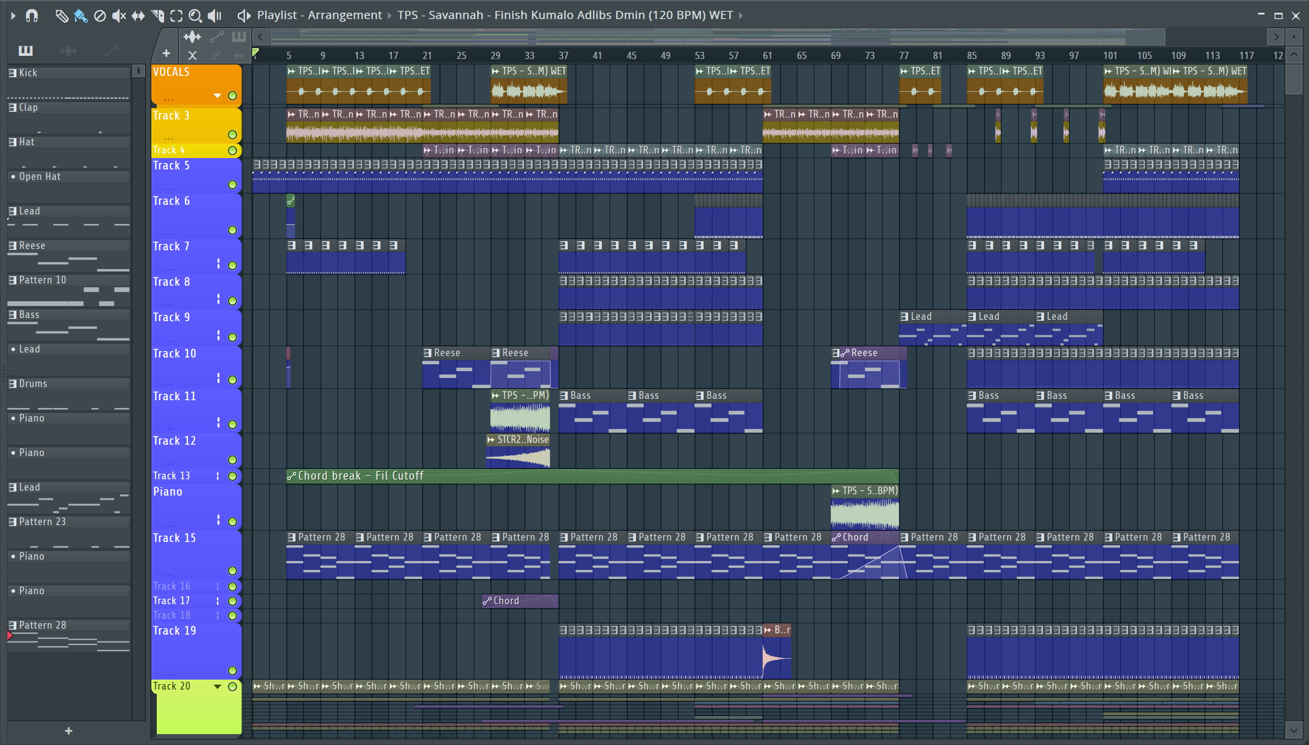Mute Track 13 using its green light
The width and height of the screenshot is (1309, 745).
[232, 477]
